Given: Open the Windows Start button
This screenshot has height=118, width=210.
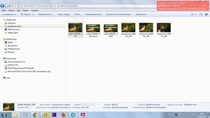Looking at the screenshot, I should (x=4, y=115).
